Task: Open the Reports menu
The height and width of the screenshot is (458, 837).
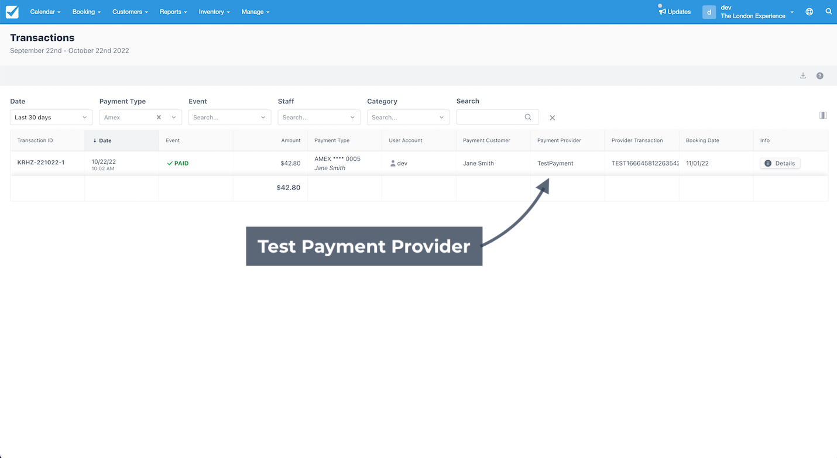Action: point(173,12)
